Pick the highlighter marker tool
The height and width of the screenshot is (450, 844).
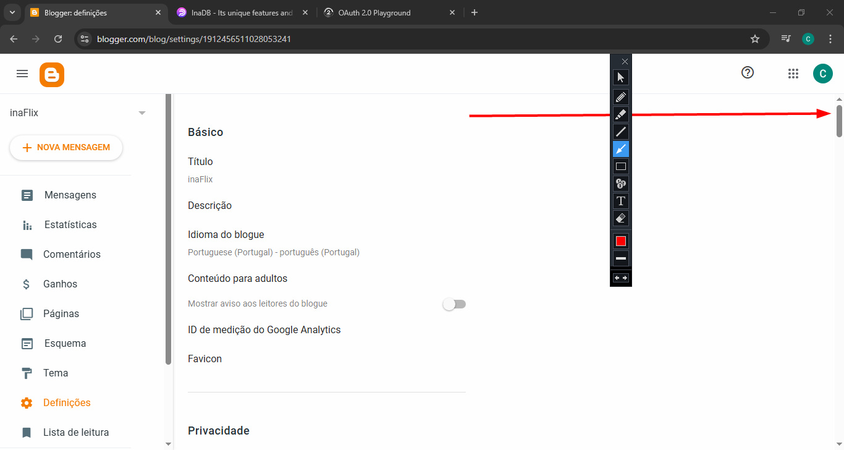tap(620, 114)
